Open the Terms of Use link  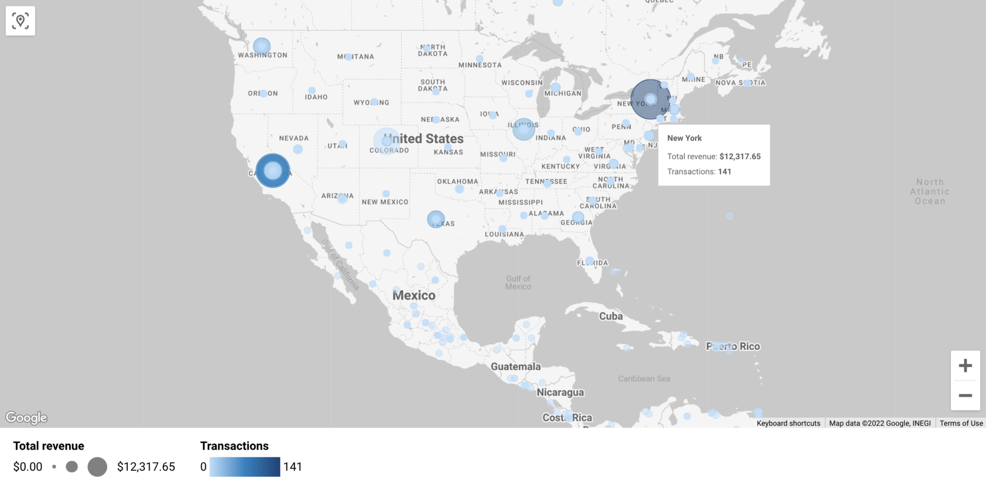coord(961,423)
